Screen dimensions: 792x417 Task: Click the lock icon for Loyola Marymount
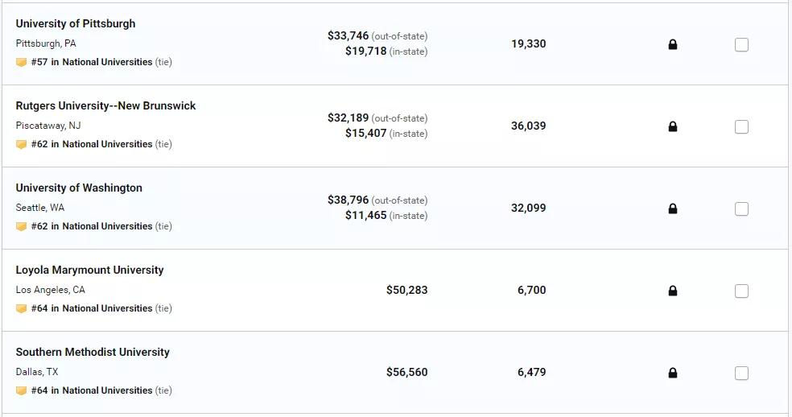[x=672, y=291]
